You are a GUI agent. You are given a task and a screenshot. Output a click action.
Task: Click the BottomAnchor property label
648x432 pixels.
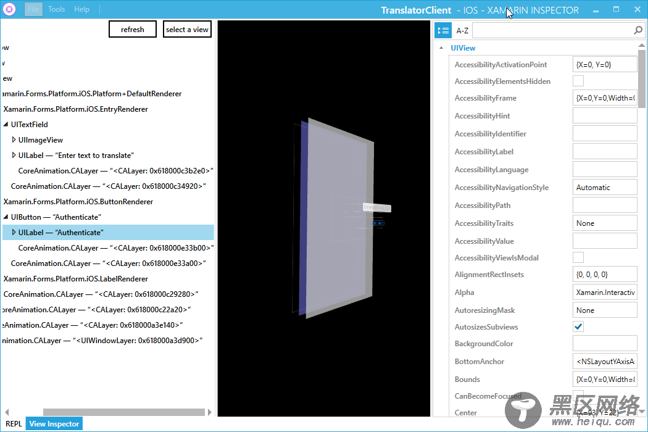(480, 361)
